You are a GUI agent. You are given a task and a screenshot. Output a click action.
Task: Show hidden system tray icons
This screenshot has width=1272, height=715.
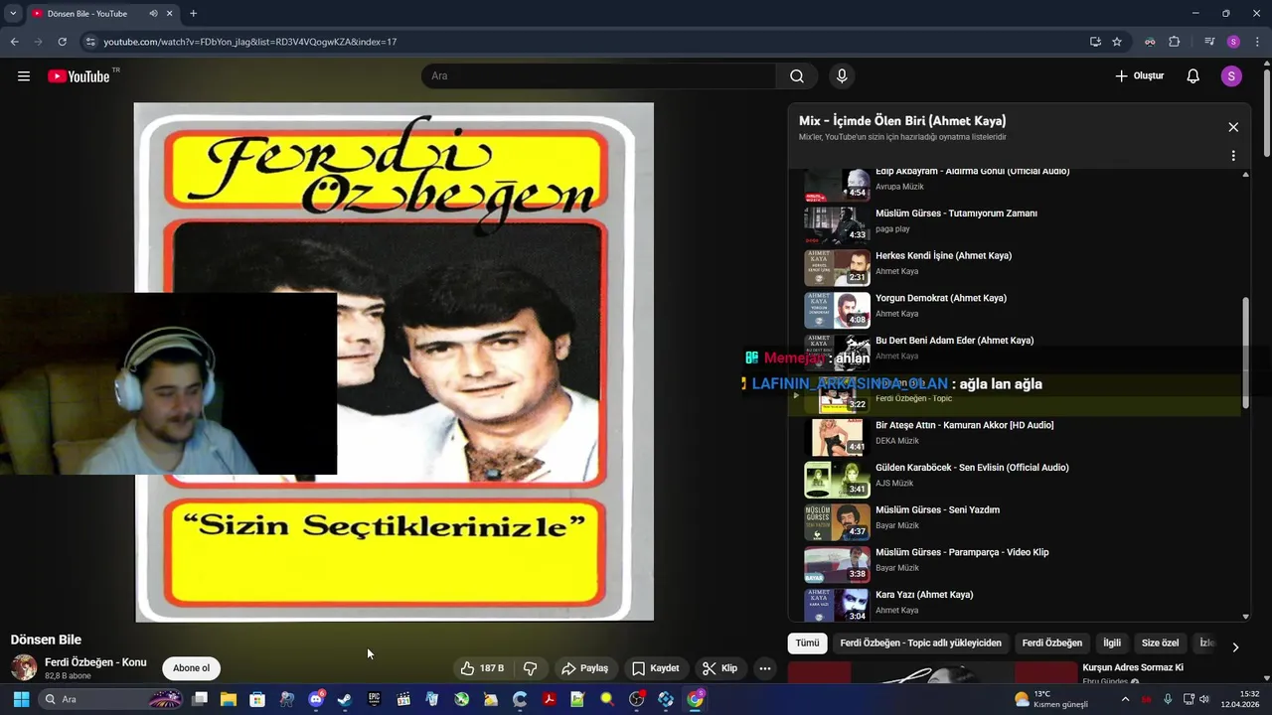(1125, 699)
